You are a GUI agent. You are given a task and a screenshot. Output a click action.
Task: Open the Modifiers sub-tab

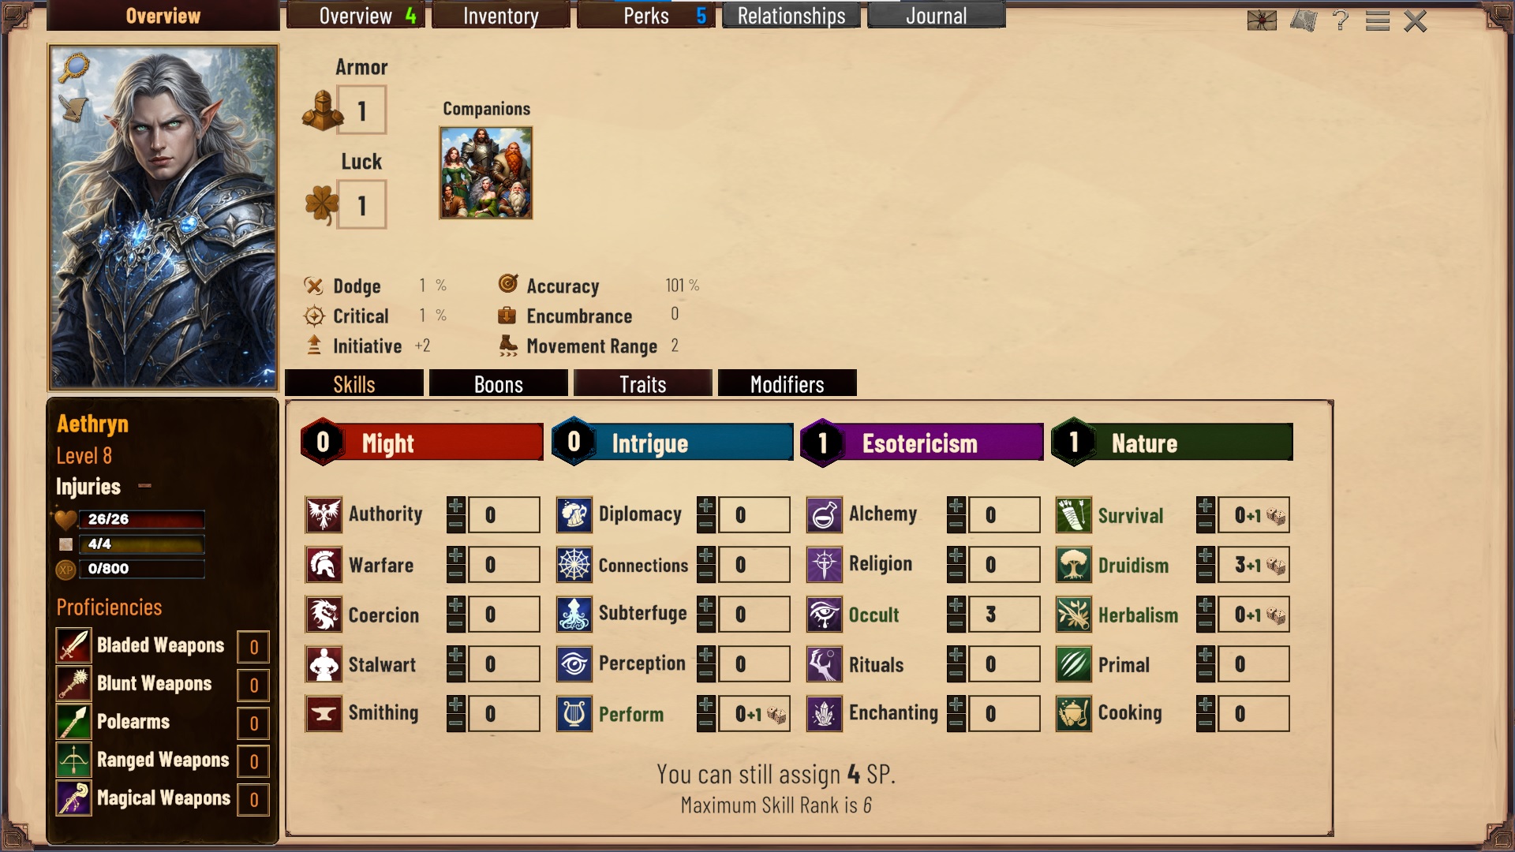coord(787,384)
